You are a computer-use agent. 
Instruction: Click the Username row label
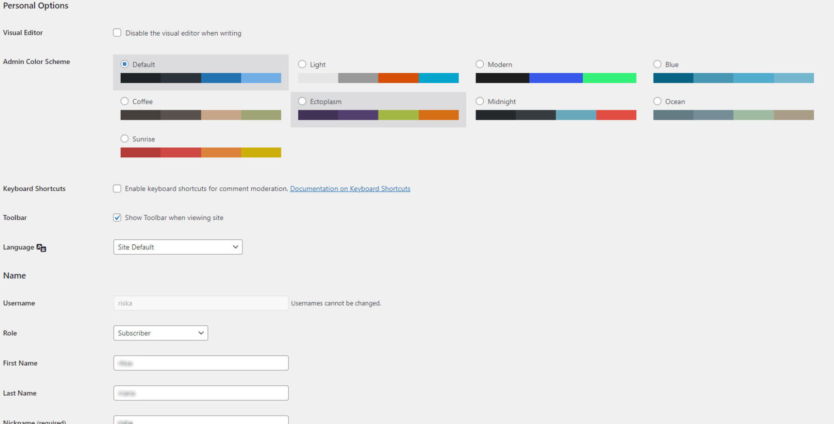click(19, 303)
